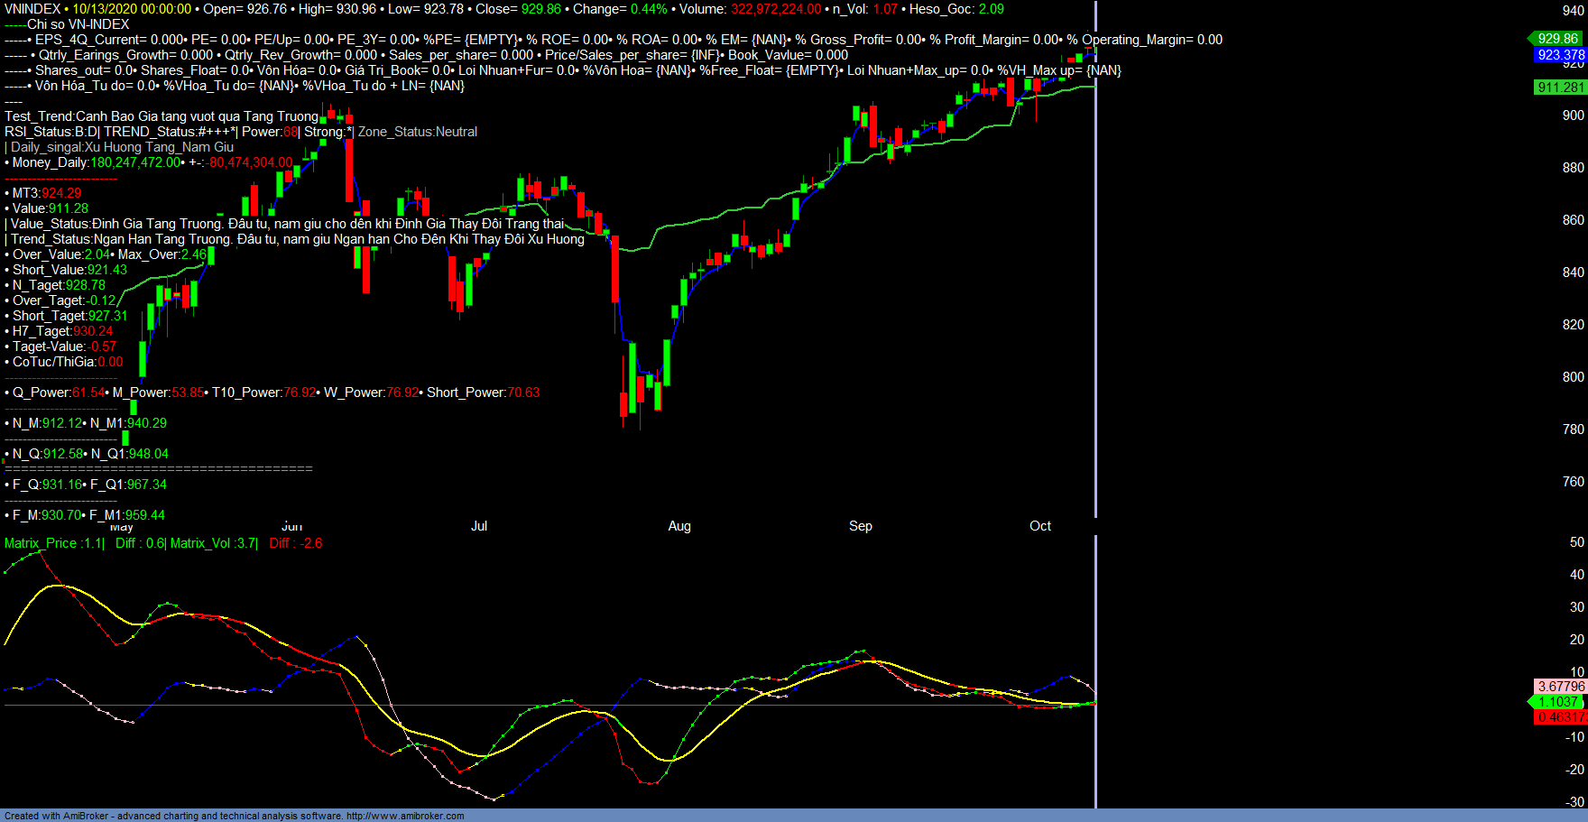Click the Oct month label on time axis
Screen dimensions: 1588x822
1040,526
